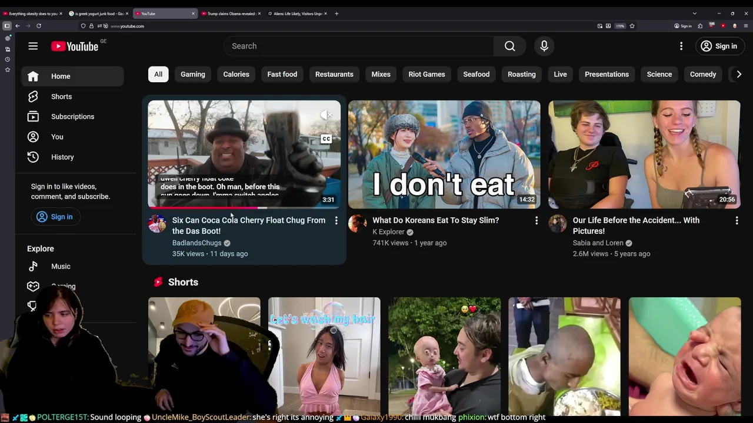Toggle the browser sidebar panel button
The width and height of the screenshot is (753, 423).
tap(7, 26)
